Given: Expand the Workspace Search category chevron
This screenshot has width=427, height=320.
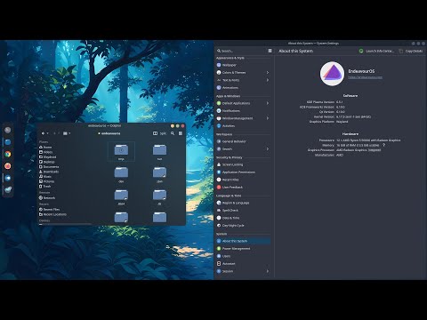Looking at the screenshot, I should tap(268, 149).
